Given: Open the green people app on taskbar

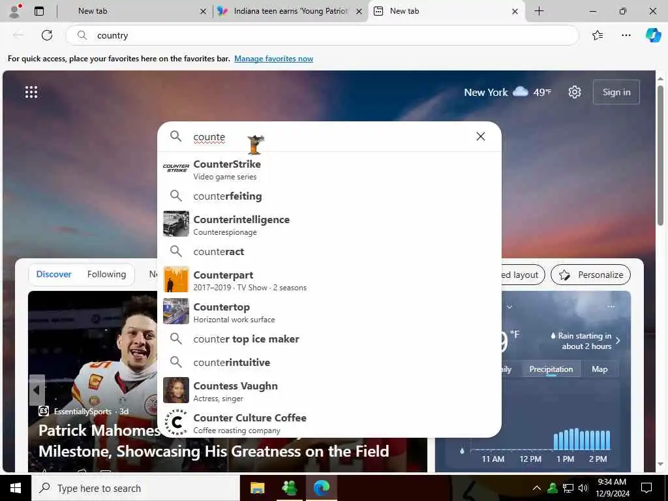Looking at the screenshot, I should click(289, 488).
